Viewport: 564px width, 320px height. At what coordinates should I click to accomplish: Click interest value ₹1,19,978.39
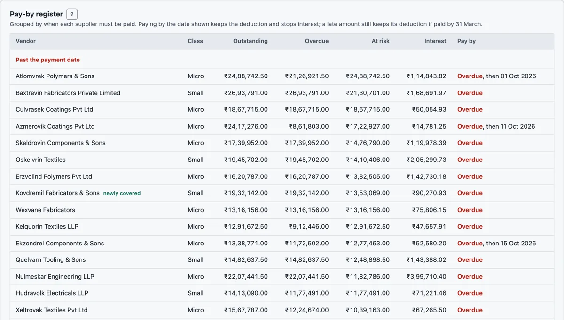click(426, 143)
